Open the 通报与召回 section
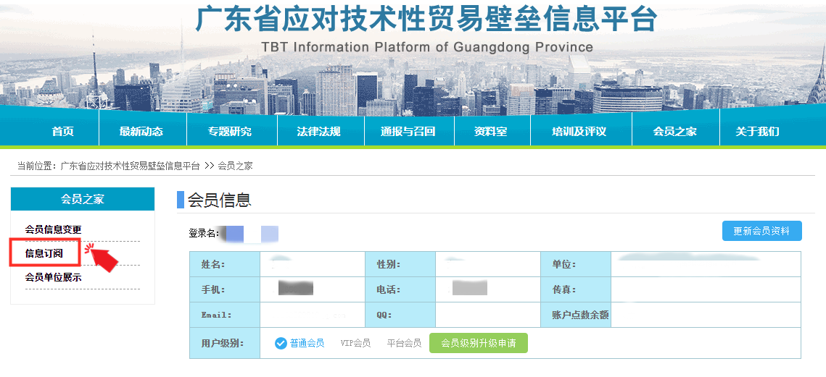826x377 pixels. coord(408,132)
